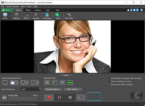Open the Help ribbon tab
145x106 pixels.
[x=48, y=10]
